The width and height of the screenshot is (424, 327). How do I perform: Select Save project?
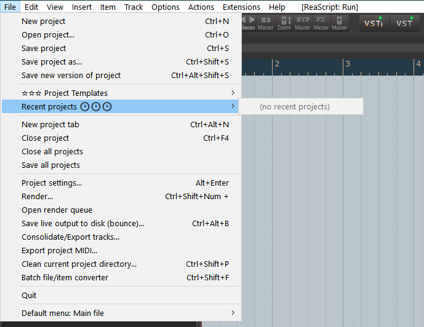pos(121,48)
